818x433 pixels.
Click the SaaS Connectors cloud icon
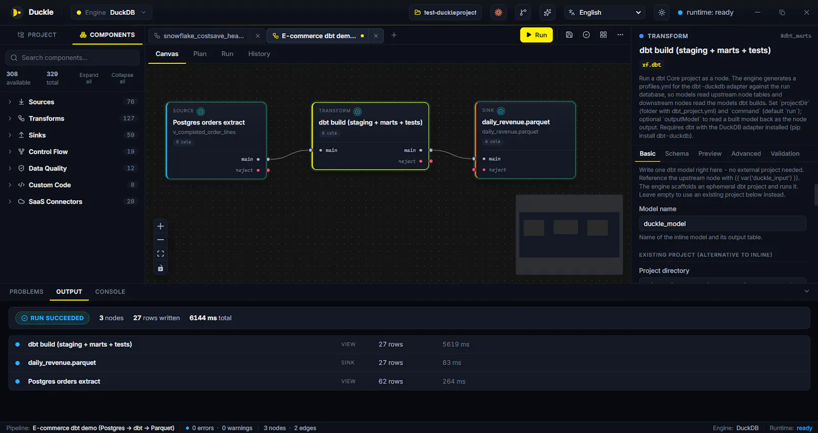21,202
